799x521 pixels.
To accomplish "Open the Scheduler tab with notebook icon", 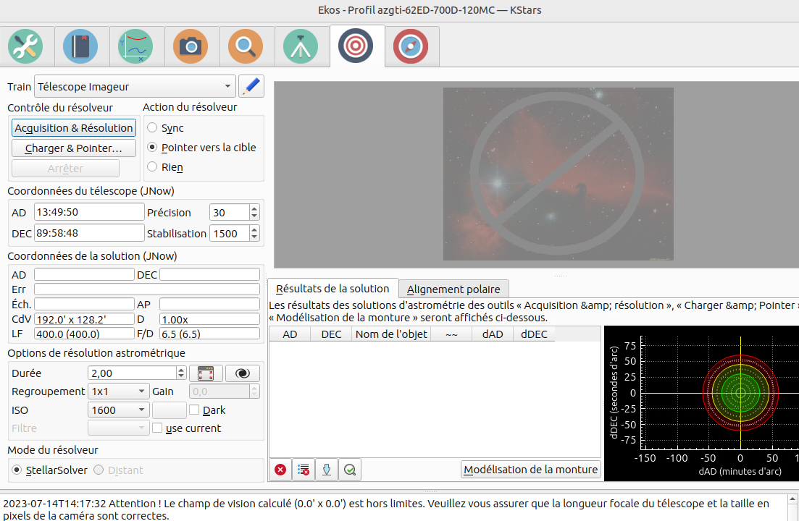I will point(80,46).
